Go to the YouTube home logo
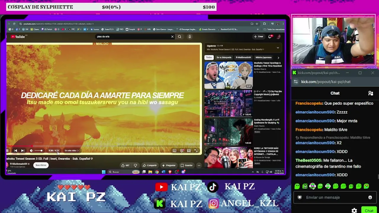Viewport: 379px width, 213px height. (18, 37)
